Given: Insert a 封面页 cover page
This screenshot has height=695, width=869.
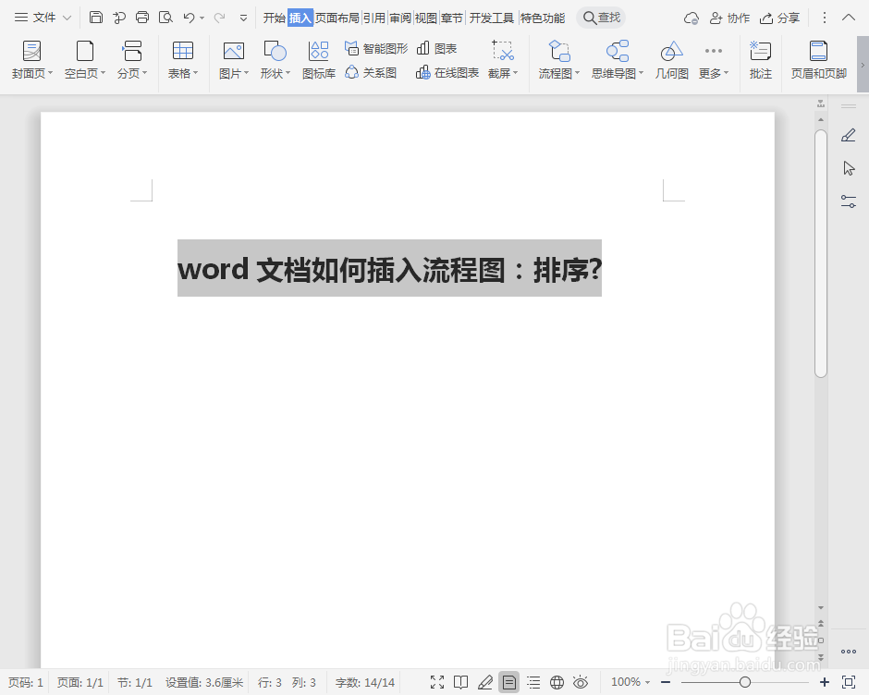Looking at the screenshot, I should tap(31, 60).
